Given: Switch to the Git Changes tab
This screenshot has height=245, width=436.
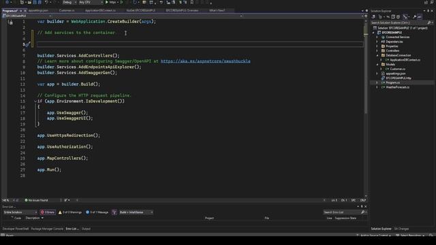Looking at the screenshot, I should tap(401, 229).
